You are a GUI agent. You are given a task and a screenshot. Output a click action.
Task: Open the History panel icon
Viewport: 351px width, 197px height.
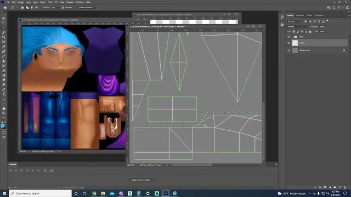point(282,17)
